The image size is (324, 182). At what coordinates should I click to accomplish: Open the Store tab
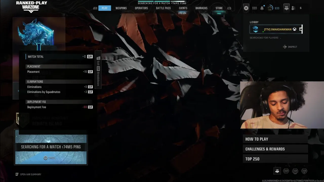point(219,8)
